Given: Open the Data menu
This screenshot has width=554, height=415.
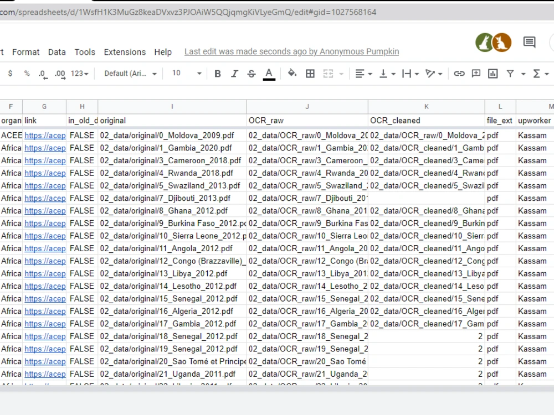Looking at the screenshot, I should [57, 52].
